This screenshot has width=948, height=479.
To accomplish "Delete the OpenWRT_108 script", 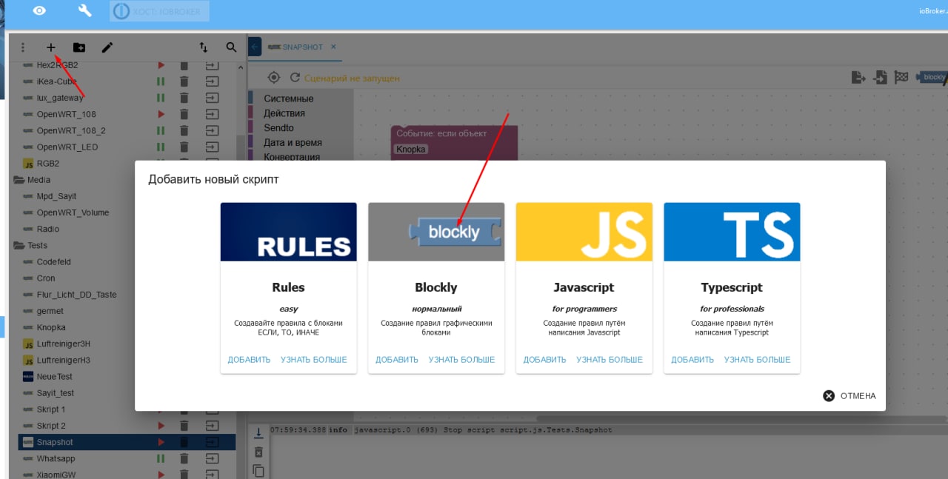I will click(x=184, y=114).
